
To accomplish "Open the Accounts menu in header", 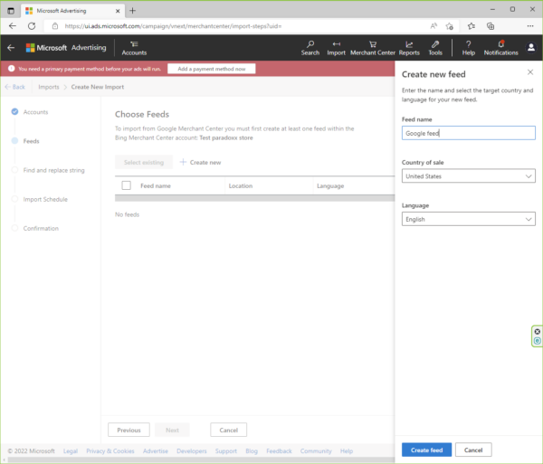I will click(134, 48).
